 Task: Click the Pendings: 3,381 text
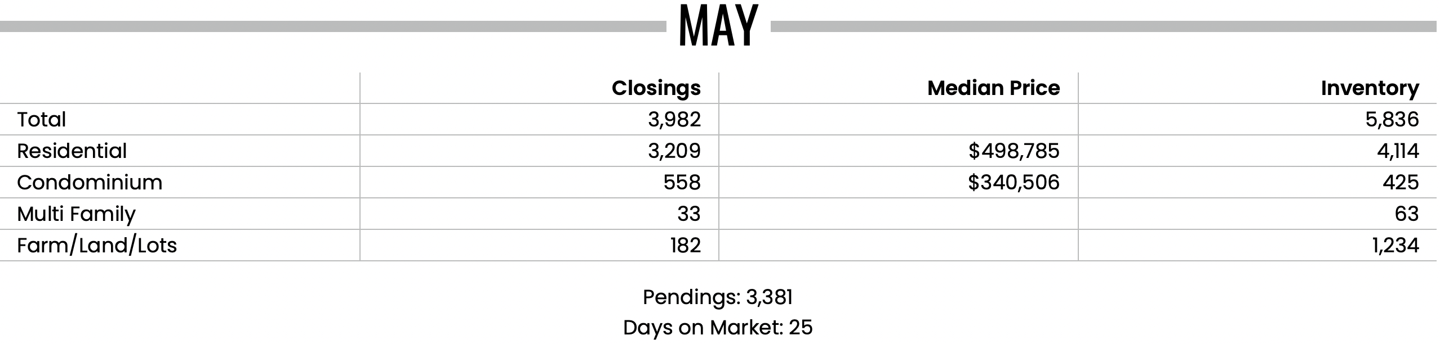[x=718, y=297]
